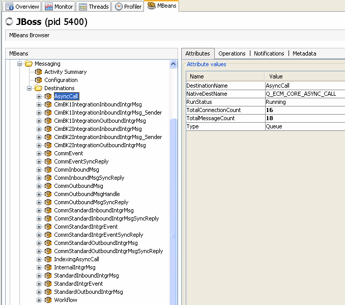The height and width of the screenshot is (305, 345).
Task: Show the Metadata tab
Action: [x=304, y=53]
